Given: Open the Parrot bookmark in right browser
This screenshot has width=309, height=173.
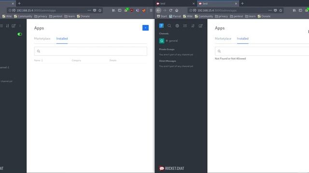Looking at the screenshot, I should click(175, 16).
